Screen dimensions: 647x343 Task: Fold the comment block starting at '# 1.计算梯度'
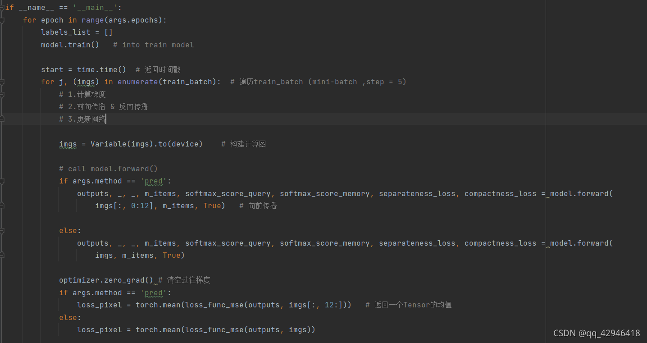pos(2,95)
